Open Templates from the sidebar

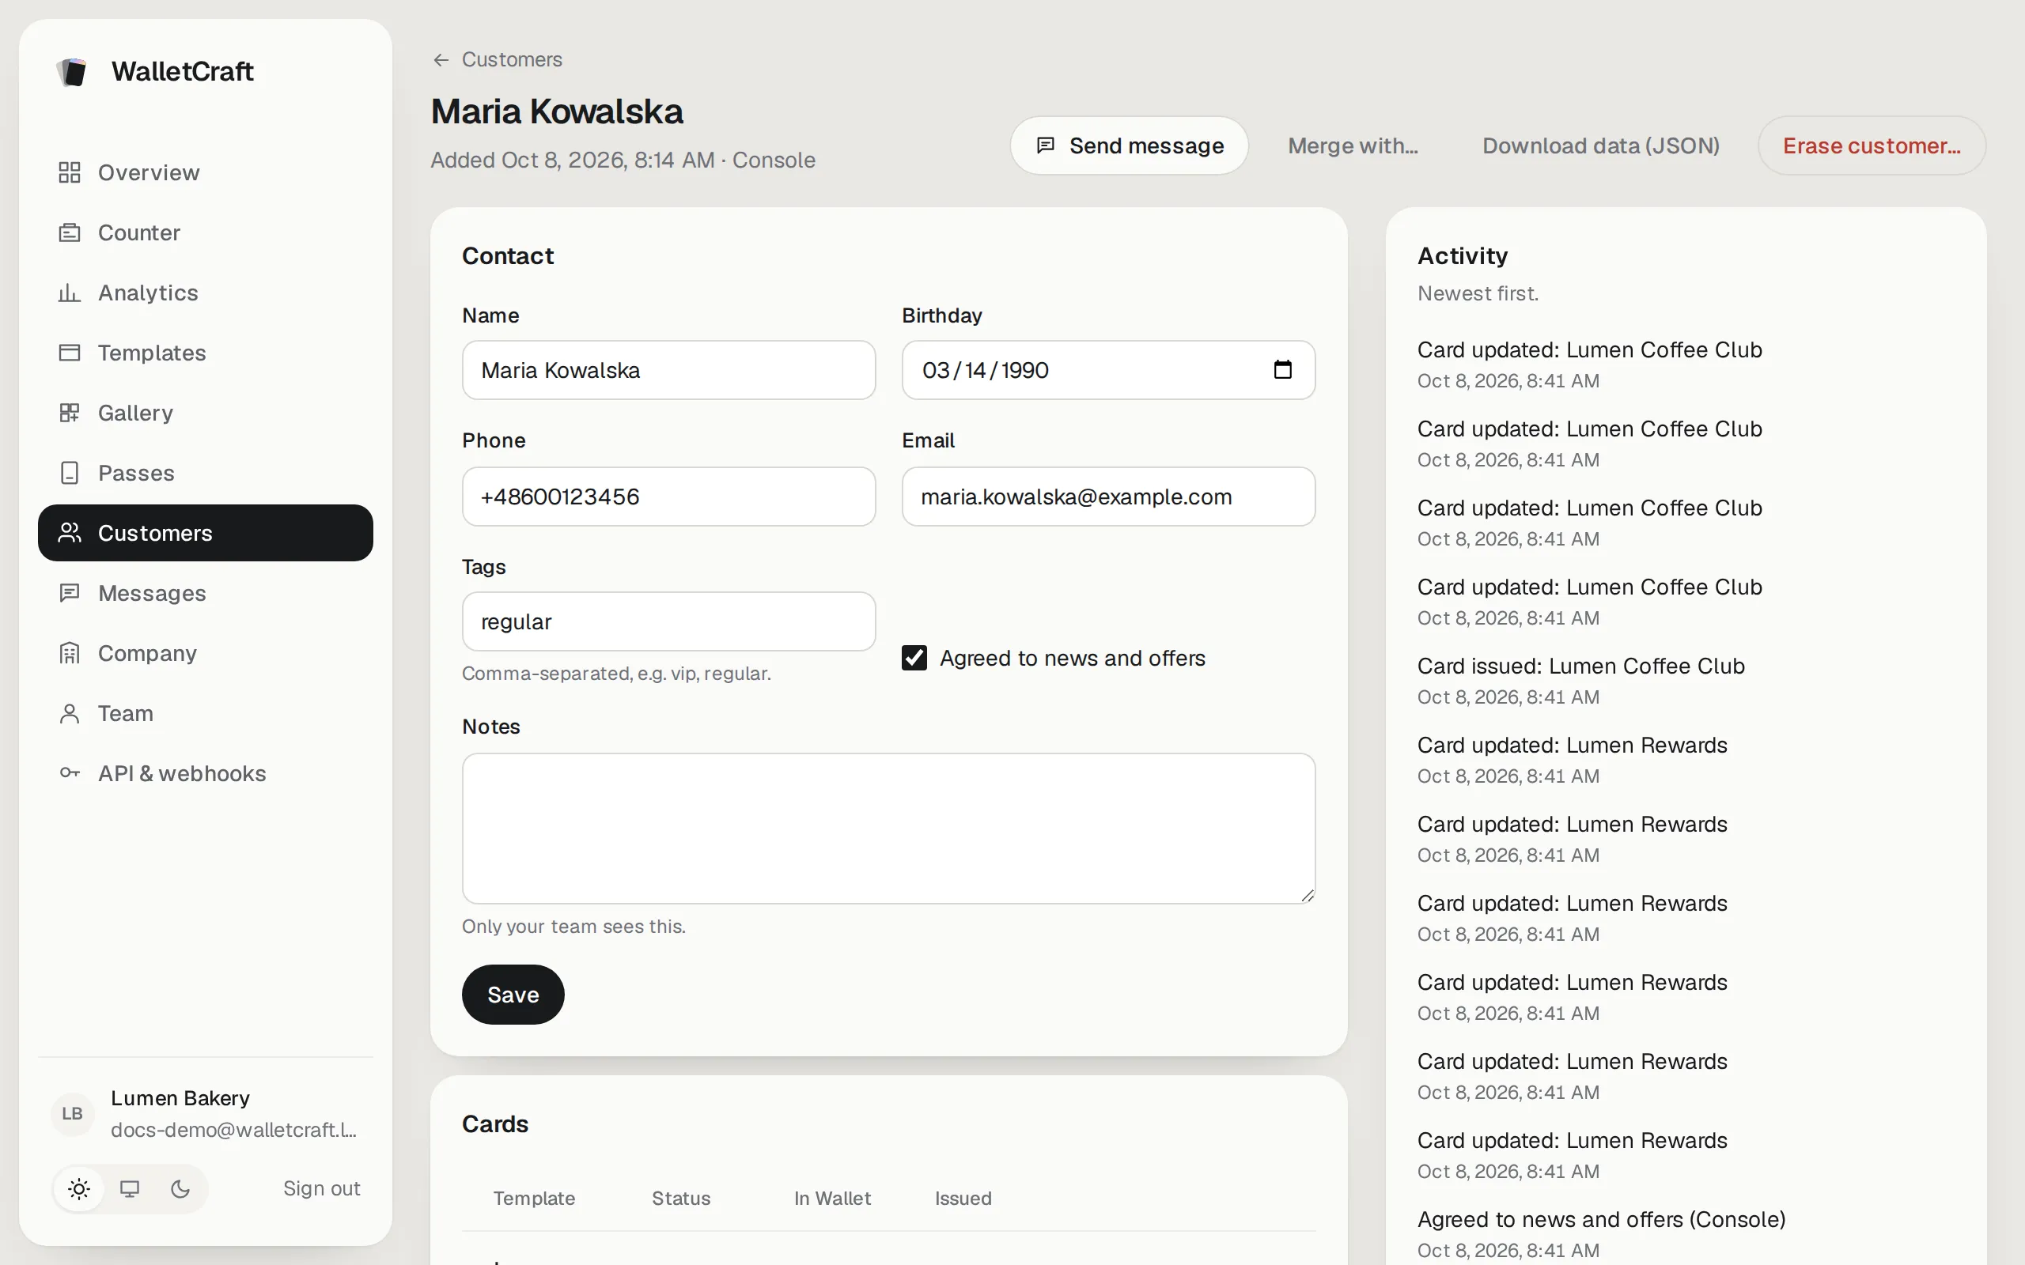(x=205, y=353)
